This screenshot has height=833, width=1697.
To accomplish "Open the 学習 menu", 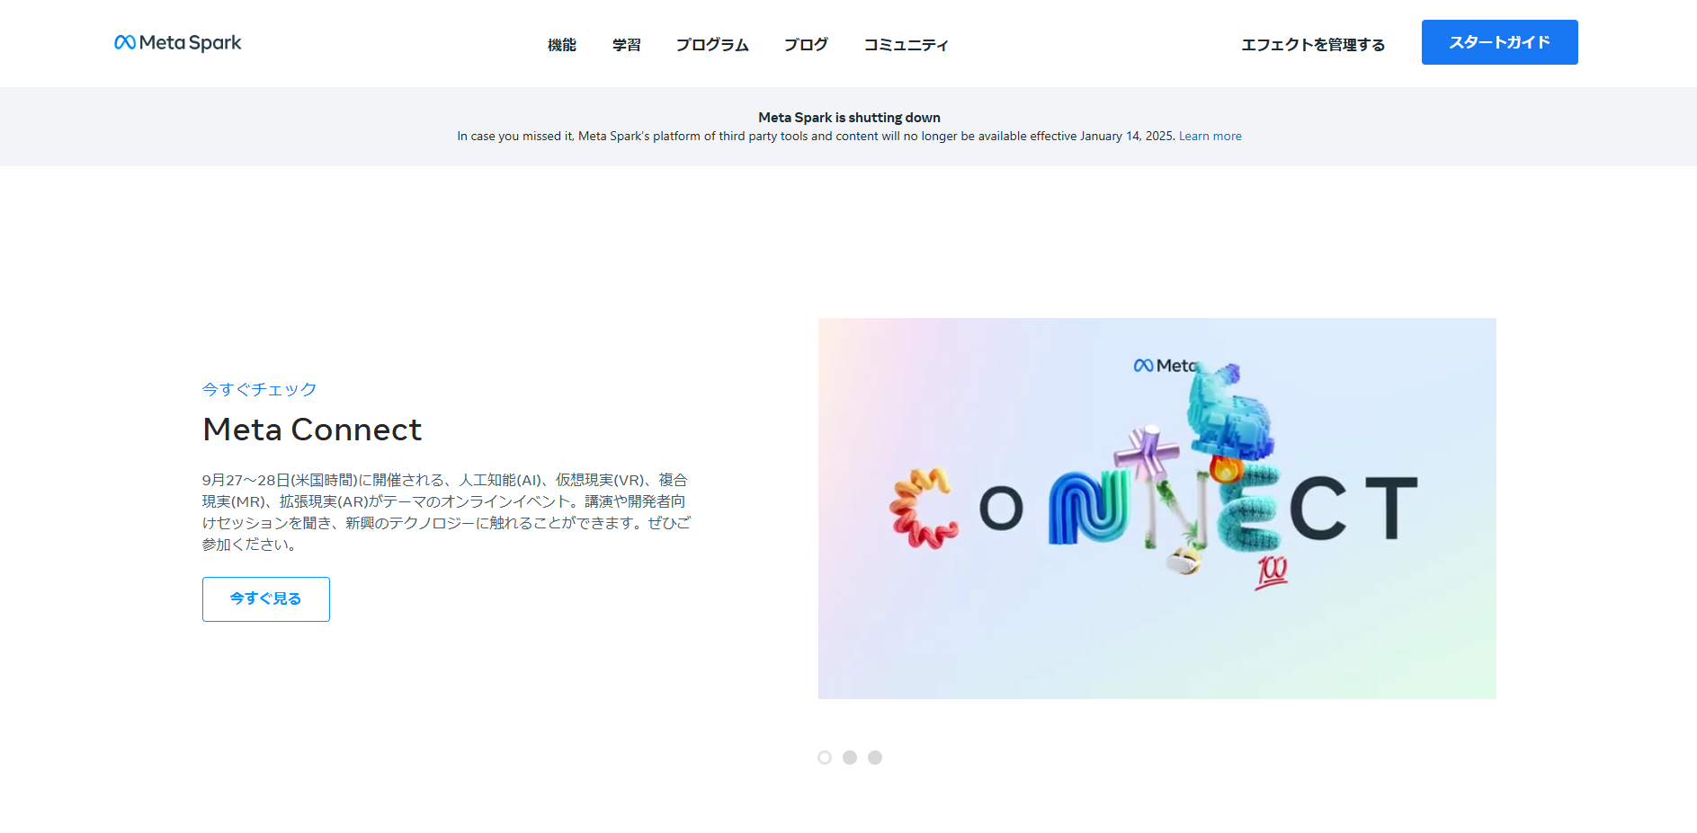I will point(627,45).
